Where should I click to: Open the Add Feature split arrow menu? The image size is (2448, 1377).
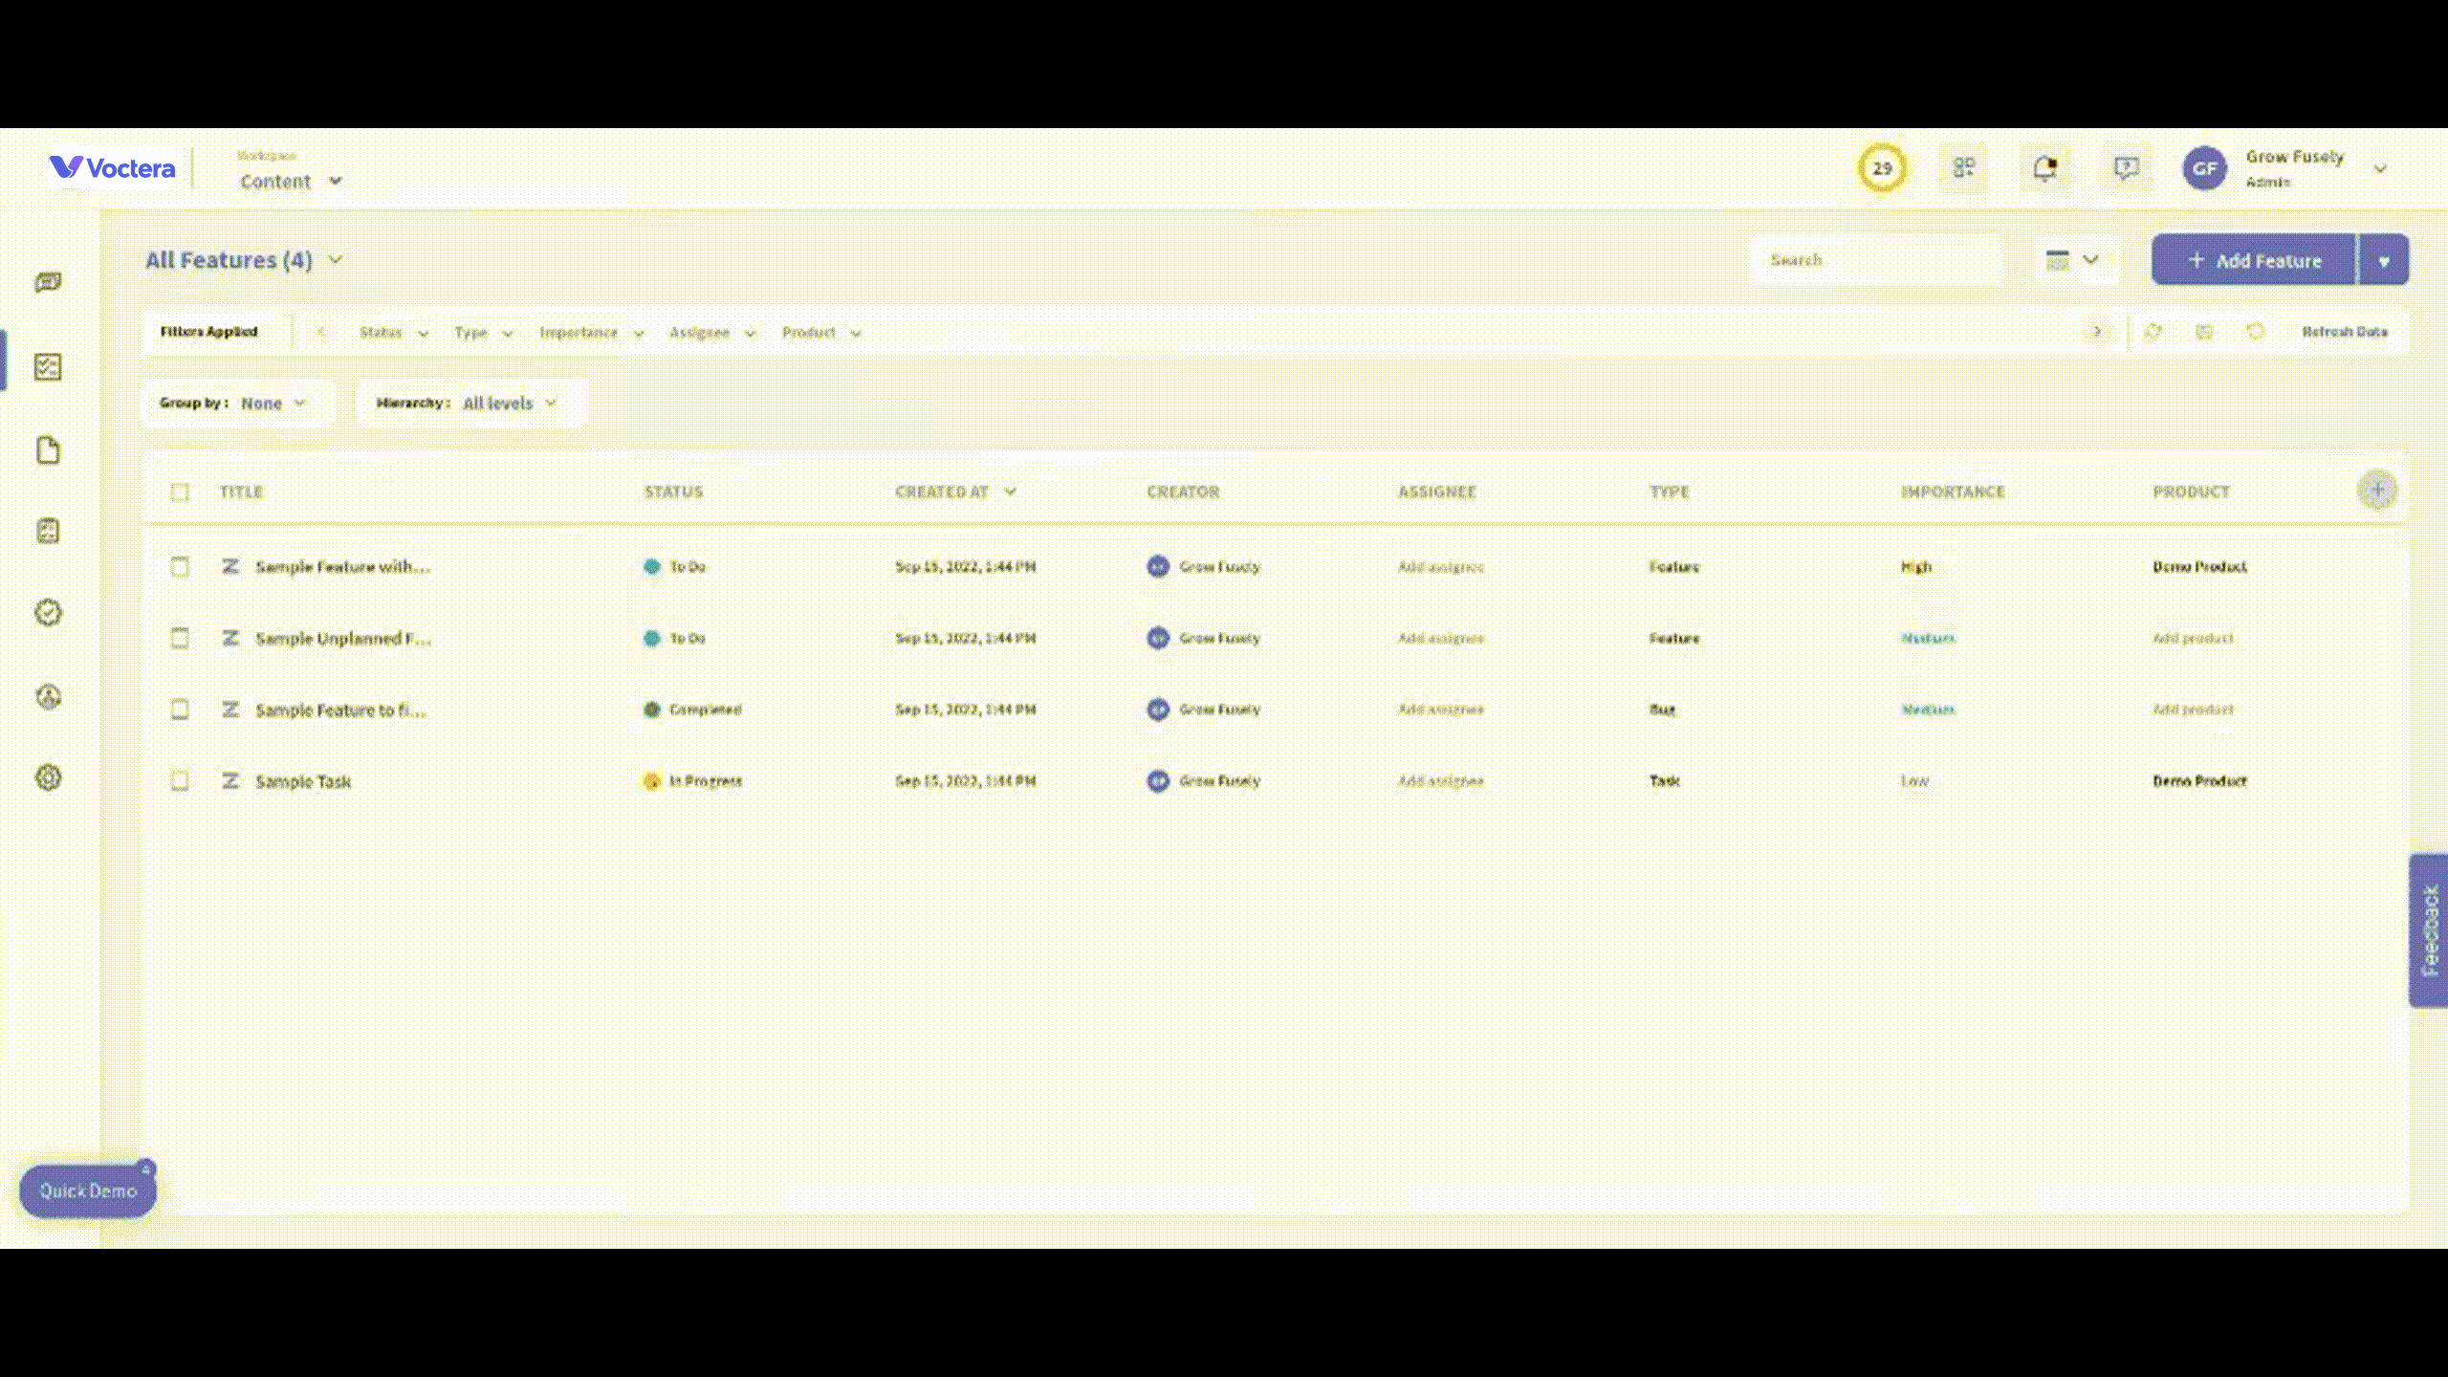[x=2384, y=260]
